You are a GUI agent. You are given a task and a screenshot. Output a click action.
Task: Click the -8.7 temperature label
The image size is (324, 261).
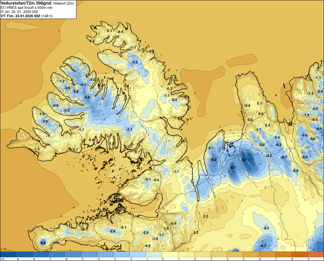coord(233,168)
